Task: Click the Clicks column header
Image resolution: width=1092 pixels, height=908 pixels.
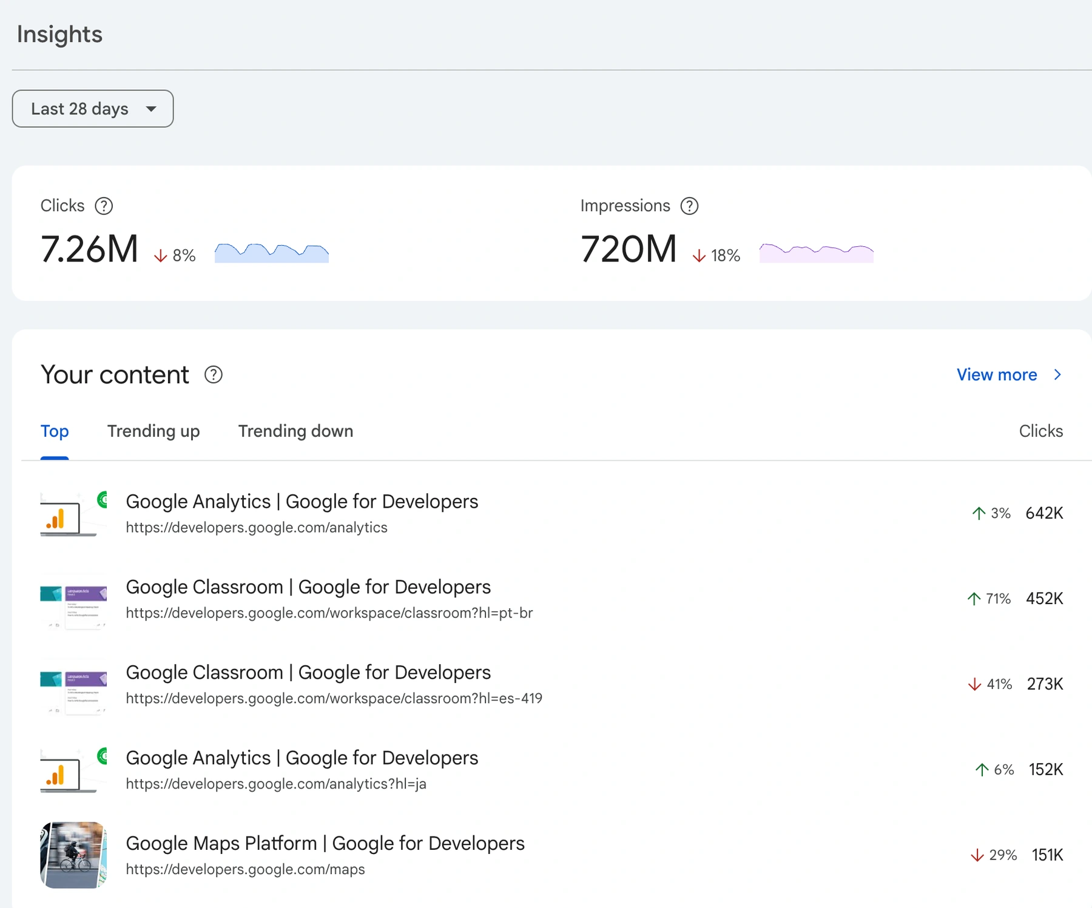Action: pos(1041,431)
